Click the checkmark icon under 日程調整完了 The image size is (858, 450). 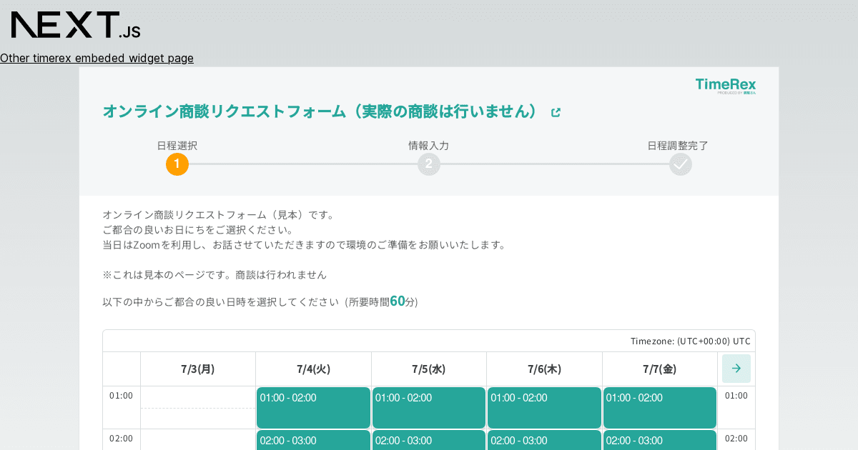point(681,164)
